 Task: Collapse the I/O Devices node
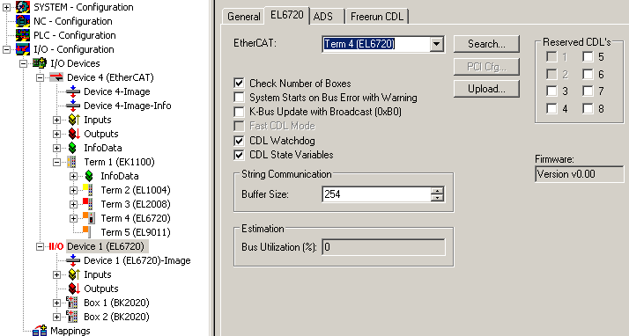pyautogui.click(x=23, y=63)
